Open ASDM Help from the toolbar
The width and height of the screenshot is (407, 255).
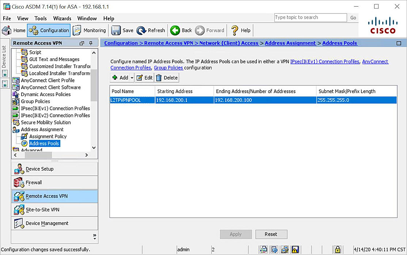point(240,30)
